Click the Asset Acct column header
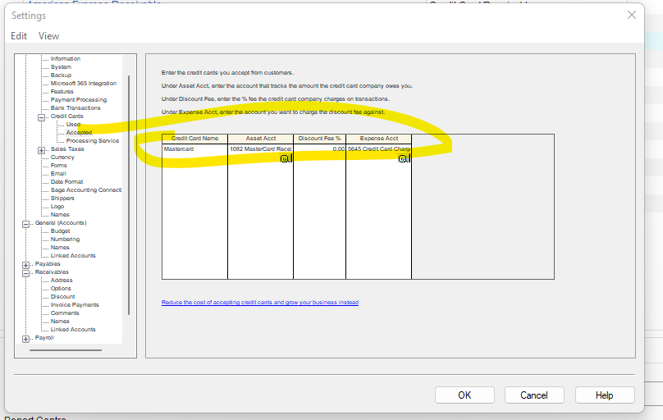 (260, 139)
